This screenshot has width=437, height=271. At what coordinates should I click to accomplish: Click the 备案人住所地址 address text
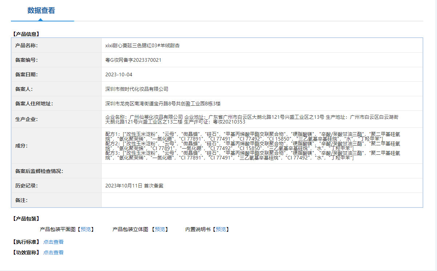pos(163,104)
